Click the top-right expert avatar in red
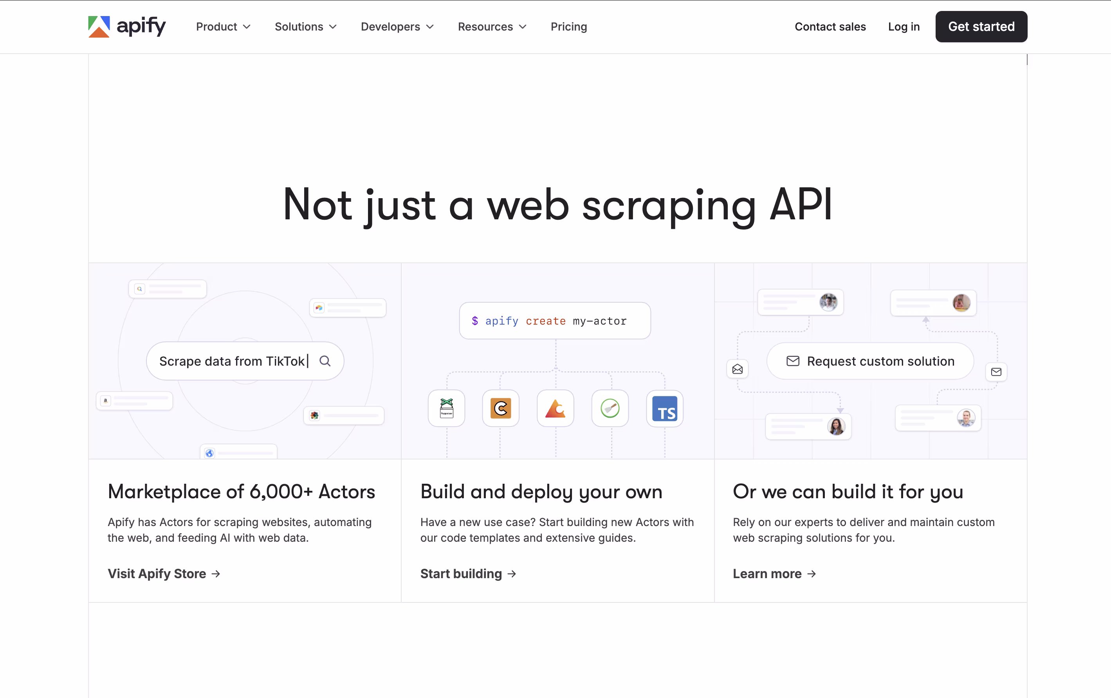The height and width of the screenshot is (698, 1111). click(x=961, y=303)
